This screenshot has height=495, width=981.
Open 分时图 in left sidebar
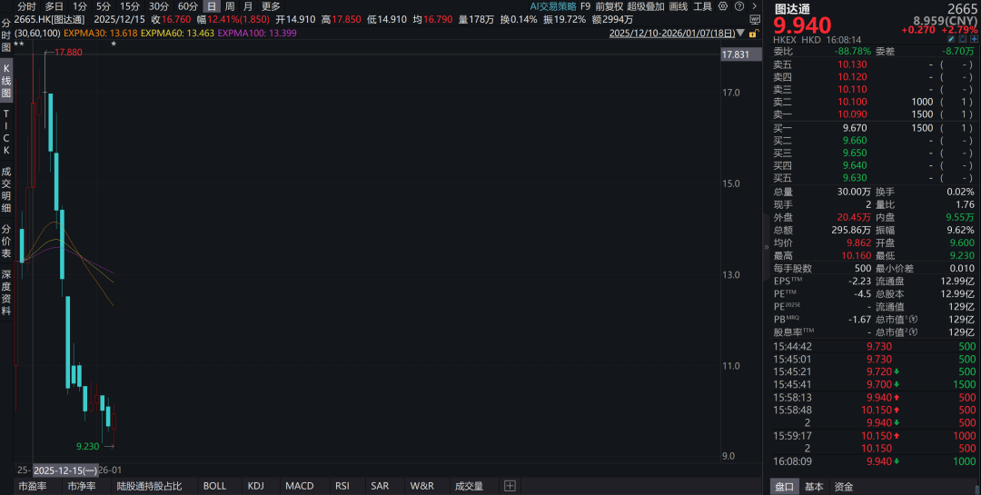[6, 35]
